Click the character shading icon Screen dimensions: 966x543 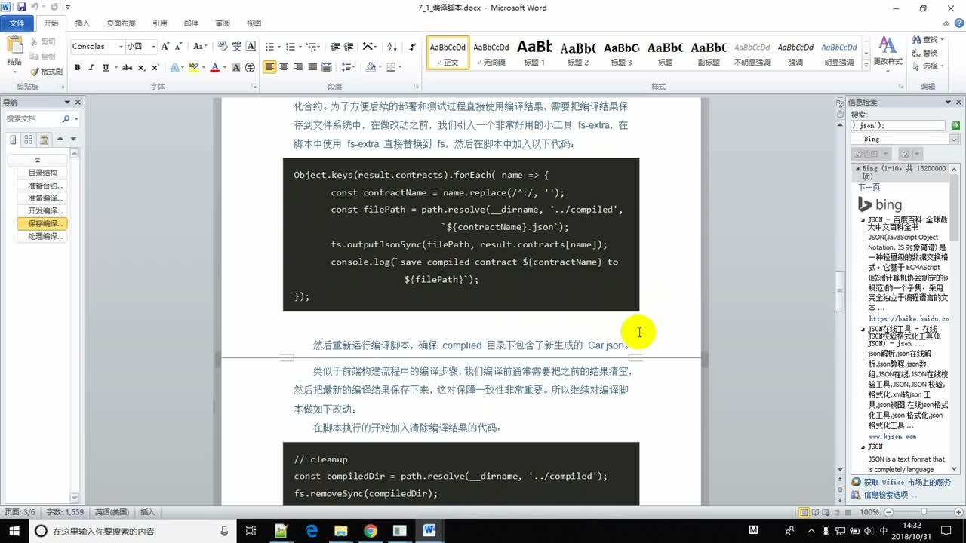[x=237, y=67]
